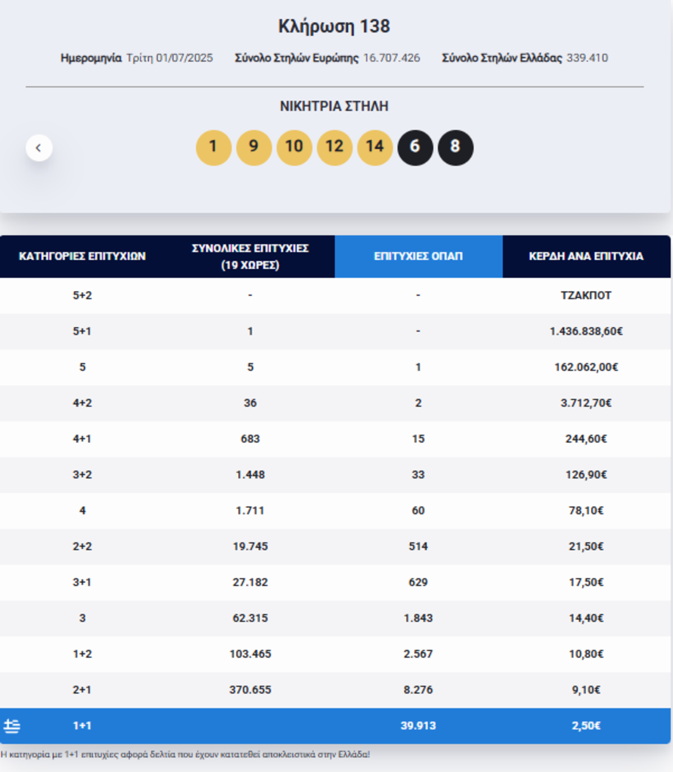Select black bonus ball 6
The image size is (673, 772).
(415, 148)
